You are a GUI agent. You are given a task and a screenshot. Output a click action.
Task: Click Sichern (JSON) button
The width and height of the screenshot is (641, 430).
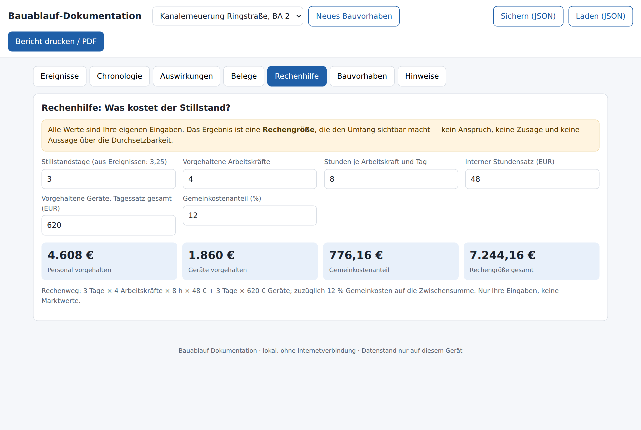(x=528, y=16)
